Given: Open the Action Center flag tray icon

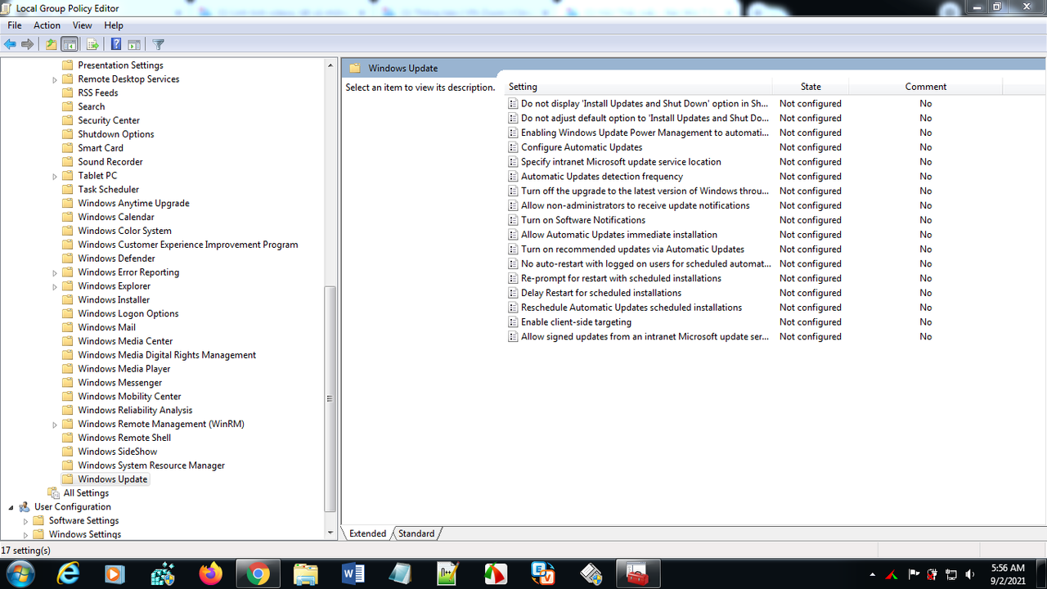Looking at the screenshot, I should click(x=913, y=574).
